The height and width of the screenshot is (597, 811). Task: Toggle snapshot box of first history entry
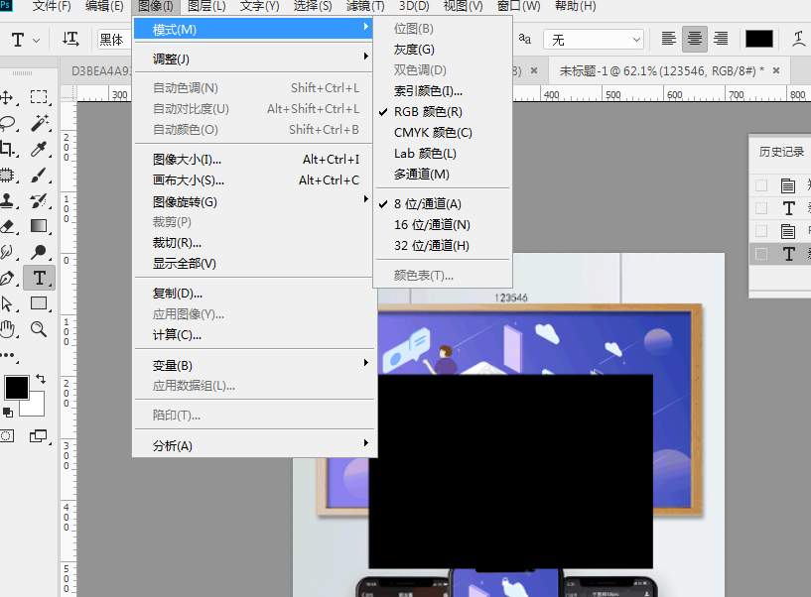761,185
